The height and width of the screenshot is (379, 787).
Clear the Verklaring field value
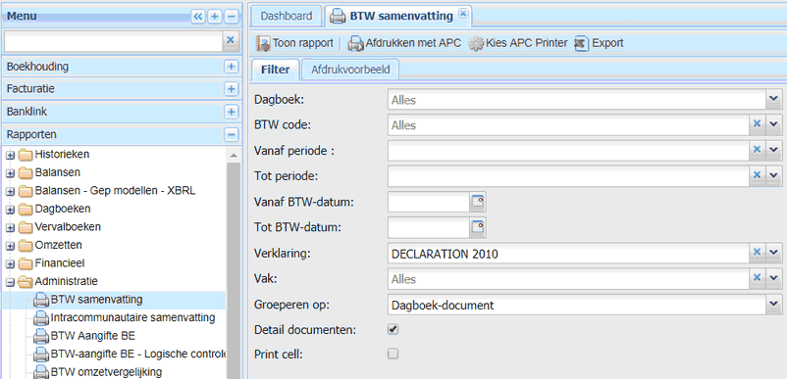coord(757,253)
